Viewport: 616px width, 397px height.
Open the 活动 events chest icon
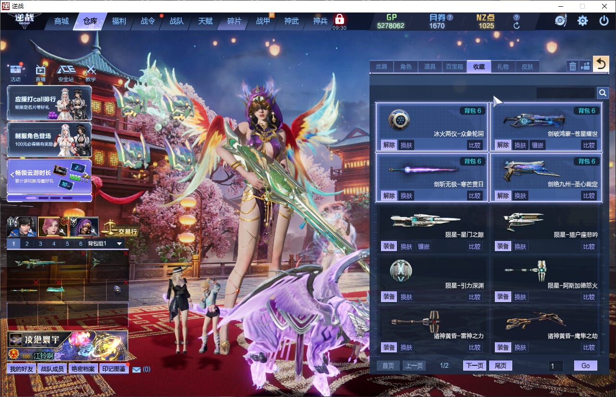coord(16,70)
